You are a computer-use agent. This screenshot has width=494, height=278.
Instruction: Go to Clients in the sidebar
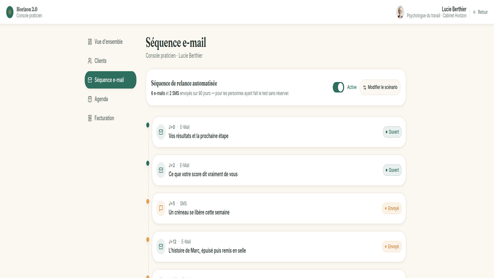click(110, 61)
